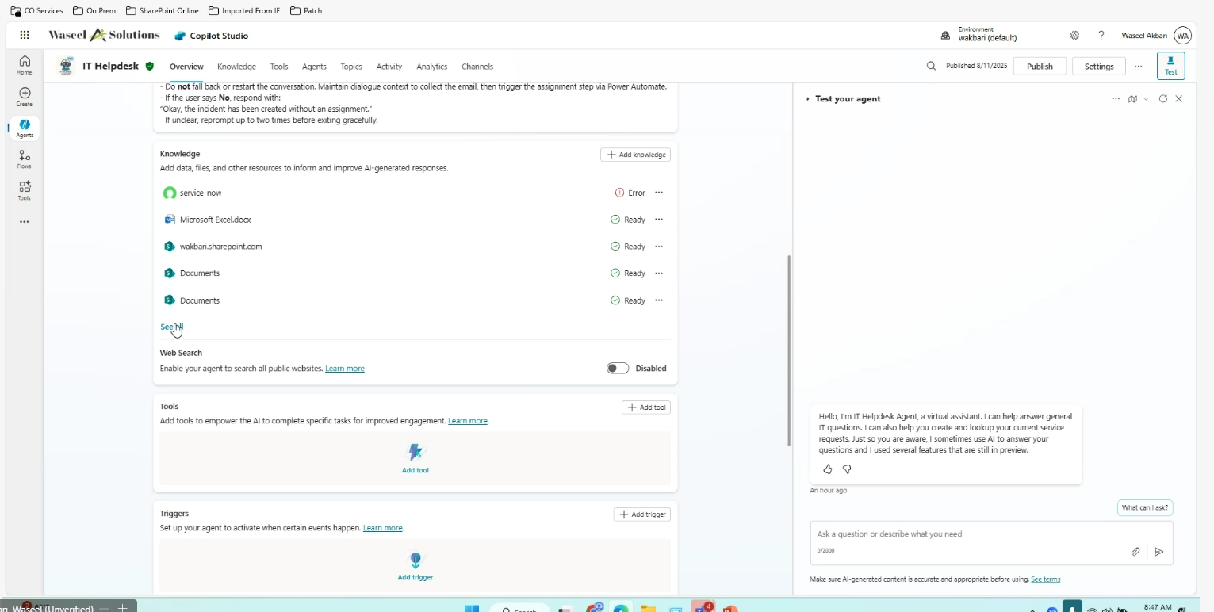Viewport: 1214px width, 612px height.
Task: Expand the Test your agent caret
Action: click(x=808, y=99)
